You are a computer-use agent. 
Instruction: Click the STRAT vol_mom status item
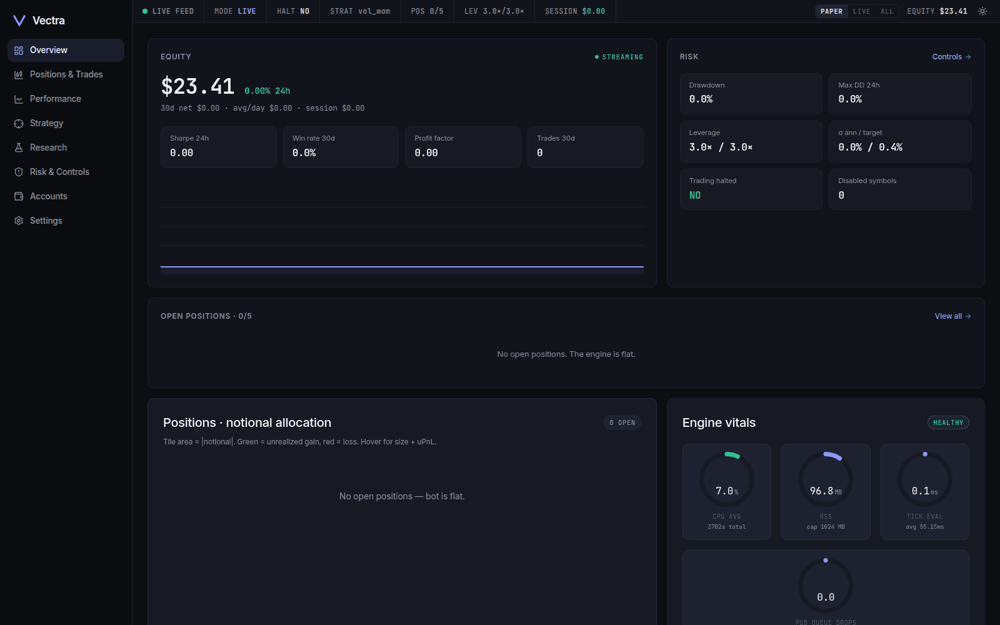360,11
